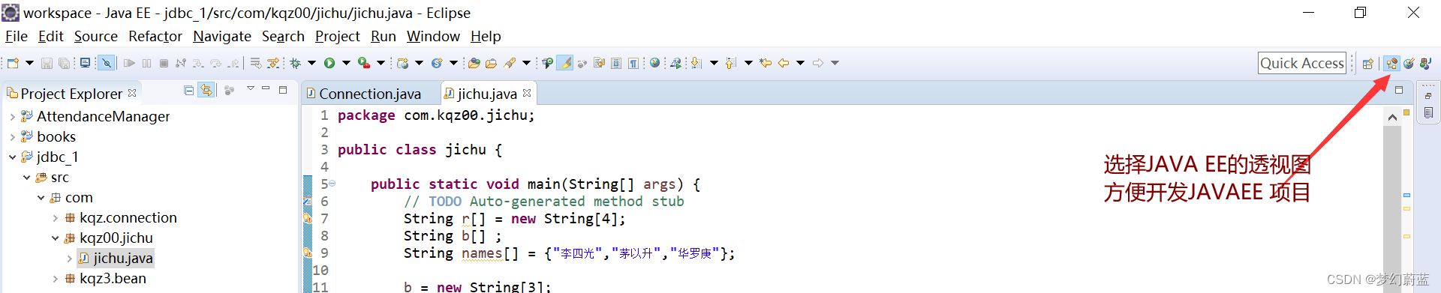This screenshot has width=1441, height=293.
Task: Open the External Tools dropdown arrow
Action: 381,63
